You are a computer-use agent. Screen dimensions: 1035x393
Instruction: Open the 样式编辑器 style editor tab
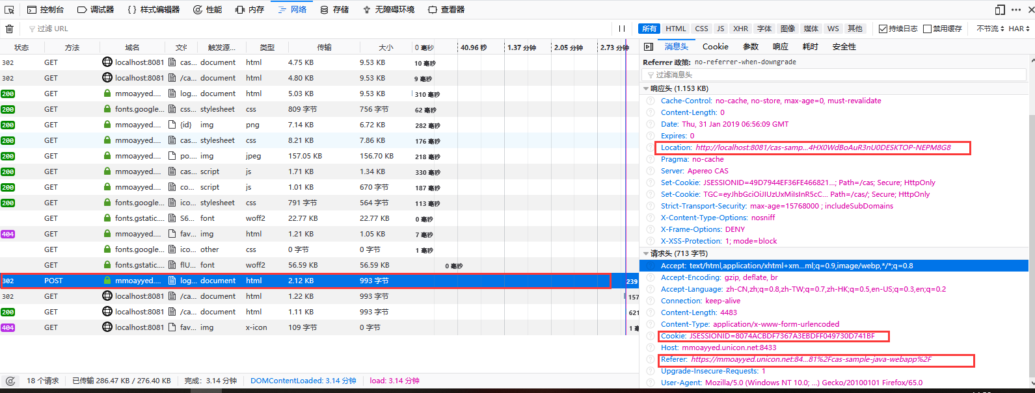coord(154,10)
